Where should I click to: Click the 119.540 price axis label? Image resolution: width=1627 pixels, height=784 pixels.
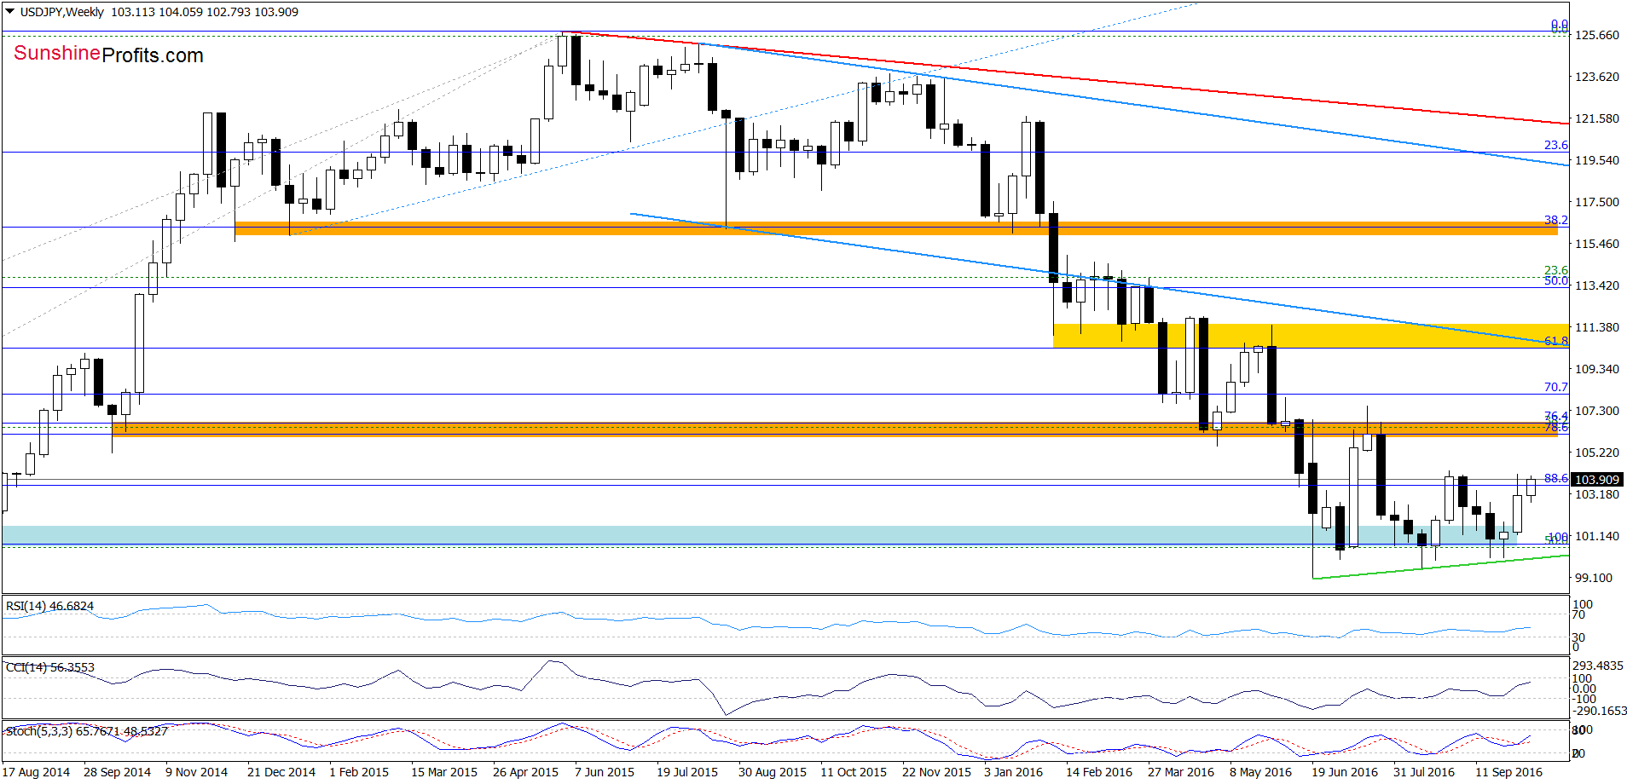point(1596,160)
